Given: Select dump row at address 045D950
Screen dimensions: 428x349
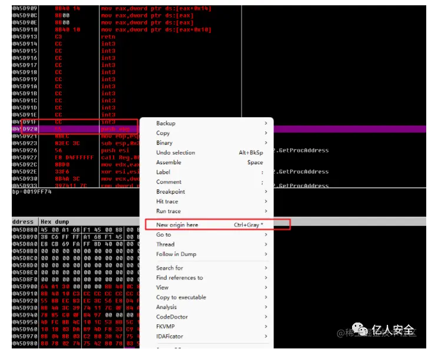Looking at the screenshot, I should [75, 323].
